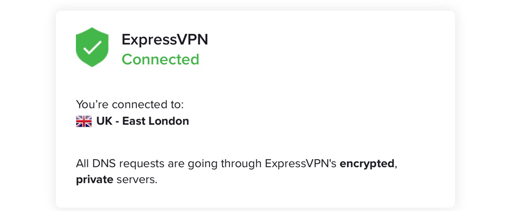This screenshot has width=511, height=211.
Task: Click the word "East" in the location
Action: point(134,121)
